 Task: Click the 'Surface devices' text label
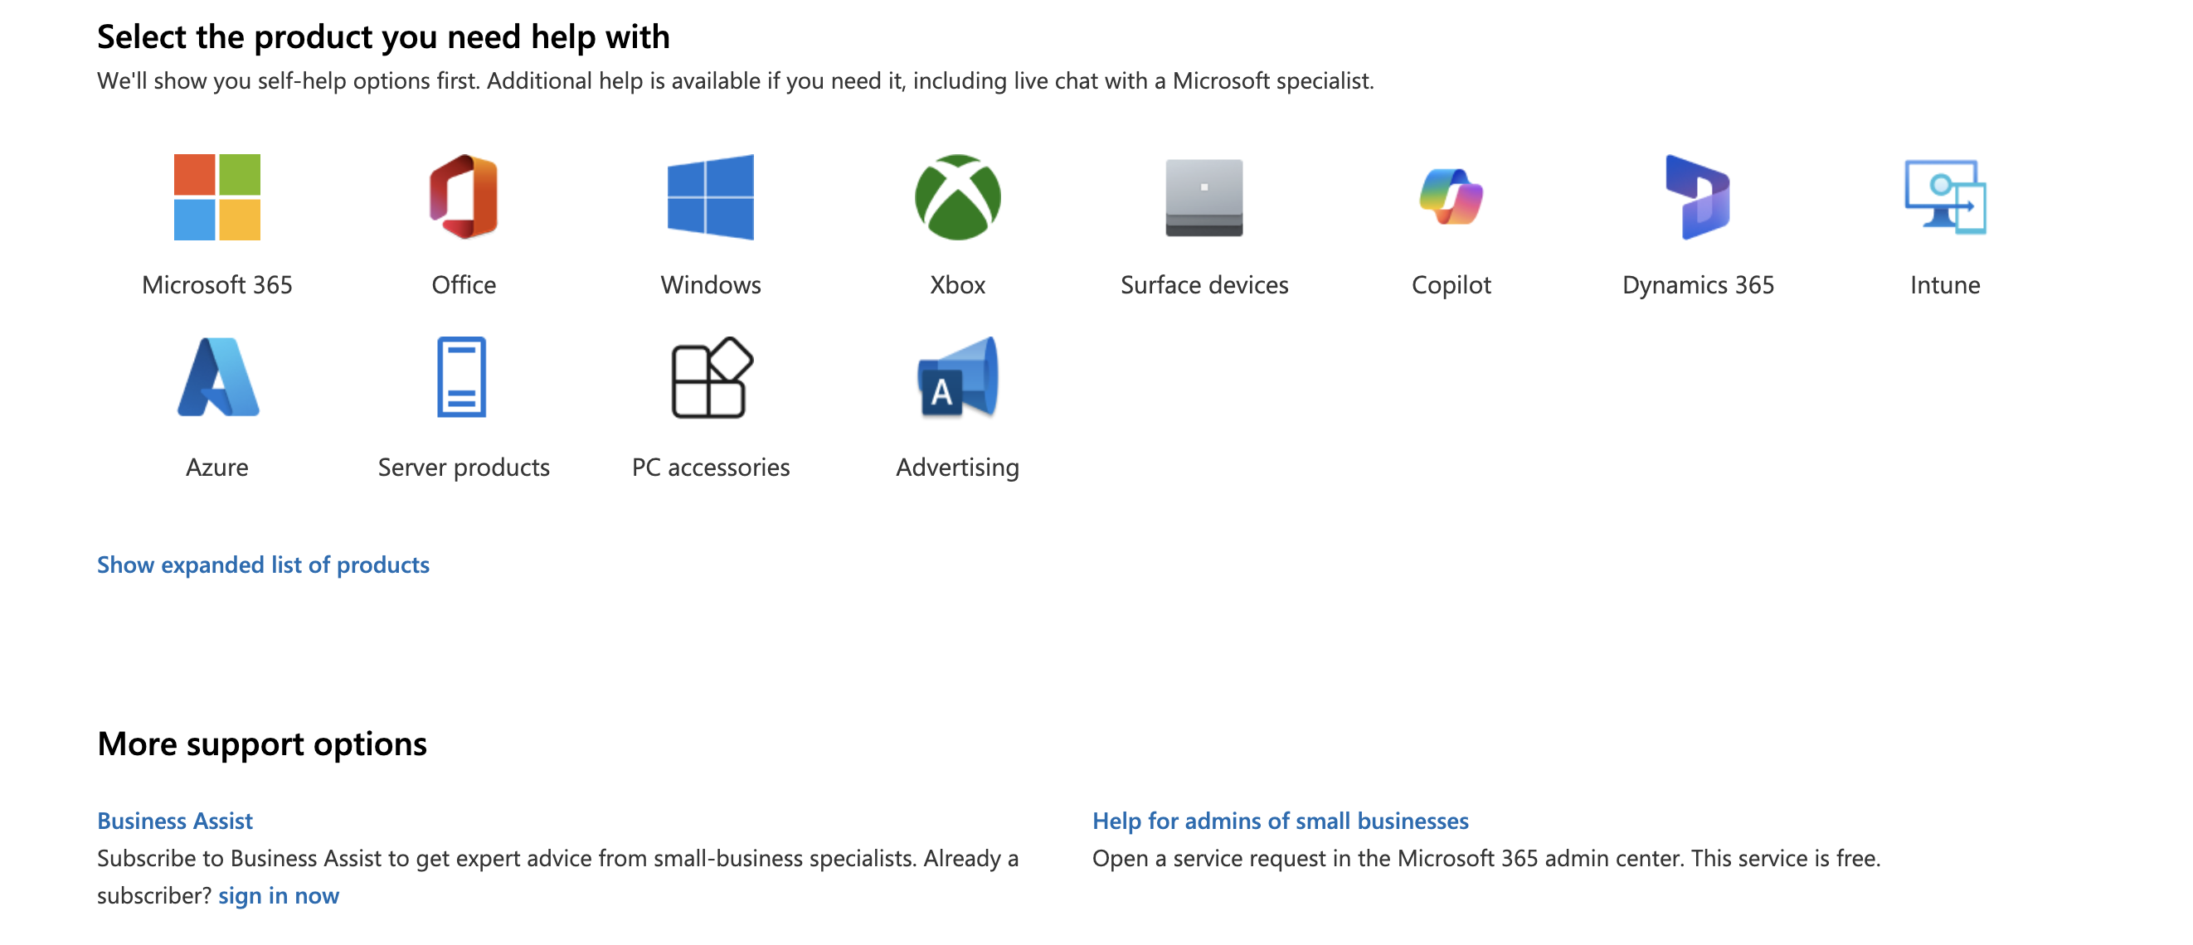point(1204,285)
